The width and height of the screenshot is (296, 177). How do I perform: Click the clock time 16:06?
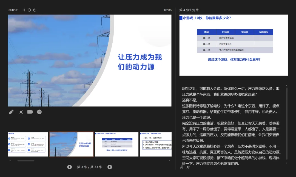pyautogui.click(x=167, y=10)
